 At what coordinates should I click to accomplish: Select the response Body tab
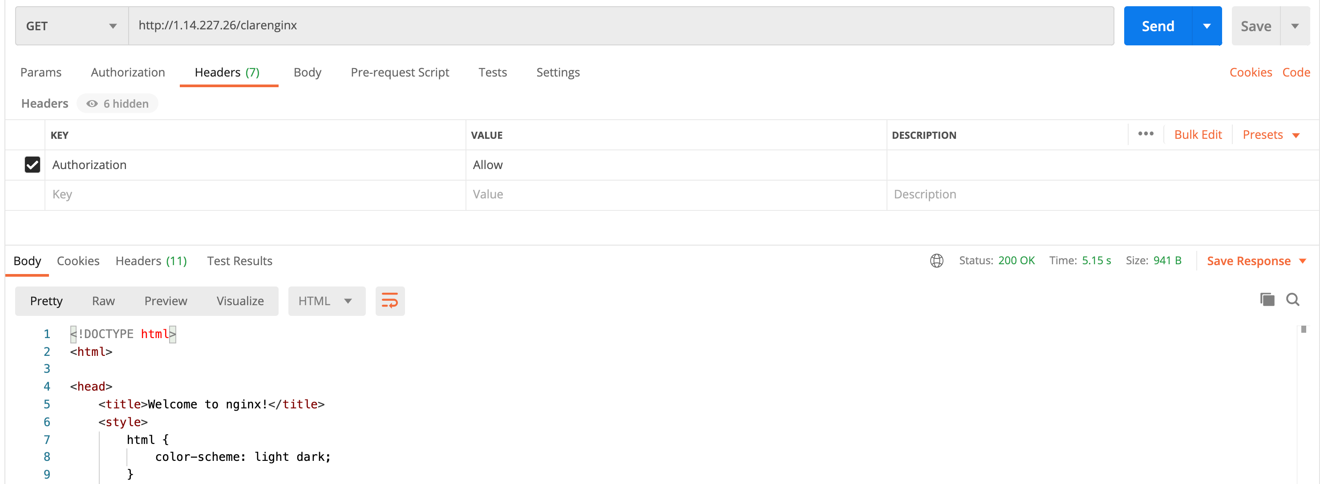[27, 261]
